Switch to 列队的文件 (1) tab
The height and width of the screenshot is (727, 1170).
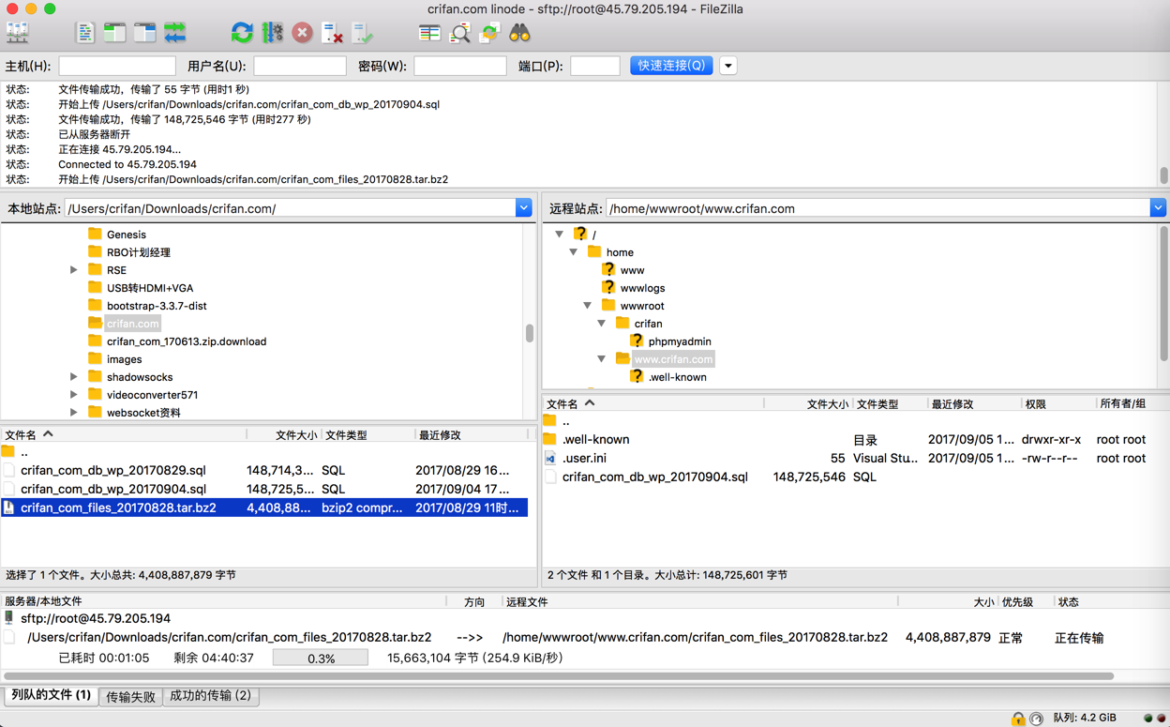(x=51, y=695)
